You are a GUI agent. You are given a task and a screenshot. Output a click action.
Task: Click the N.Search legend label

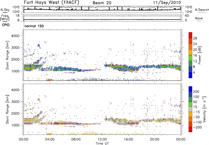(202, 10)
